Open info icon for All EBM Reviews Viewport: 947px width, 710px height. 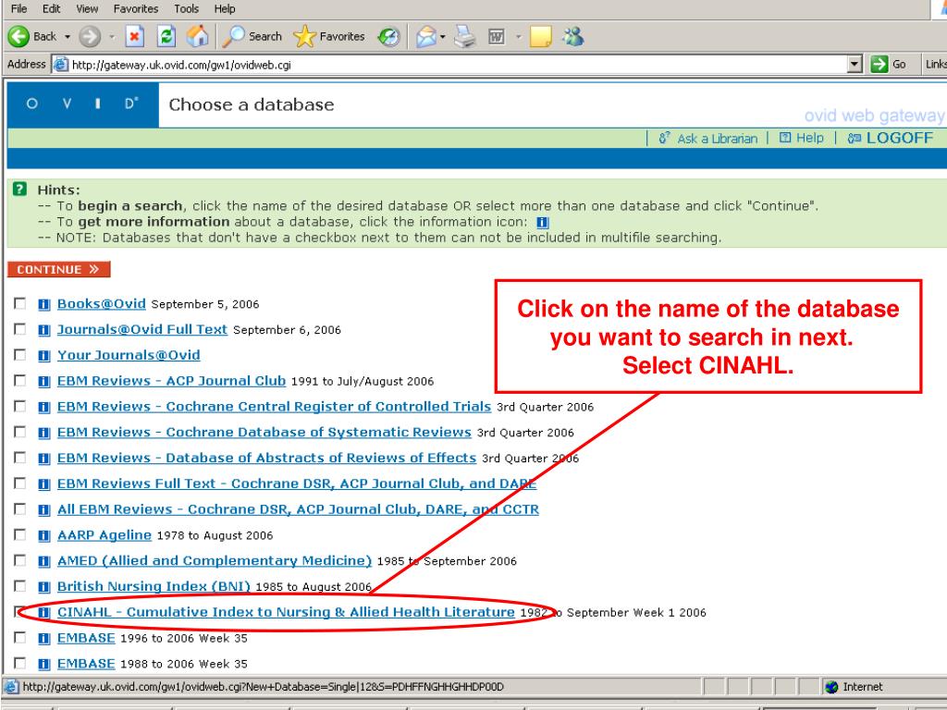(x=43, y=510)
